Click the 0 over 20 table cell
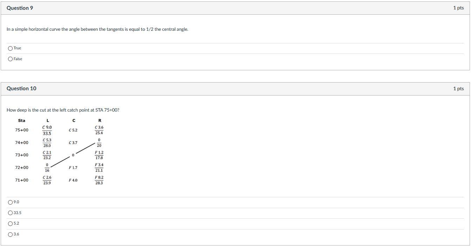The width and height of the screenshot is (471, 248). (99, 143)
